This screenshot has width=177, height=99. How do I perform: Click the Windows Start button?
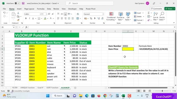48,96
